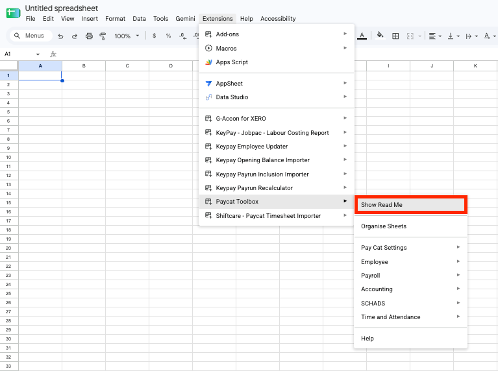Click the select-all corner box
This screenshot has height=371, width=498.
(8, 66)
